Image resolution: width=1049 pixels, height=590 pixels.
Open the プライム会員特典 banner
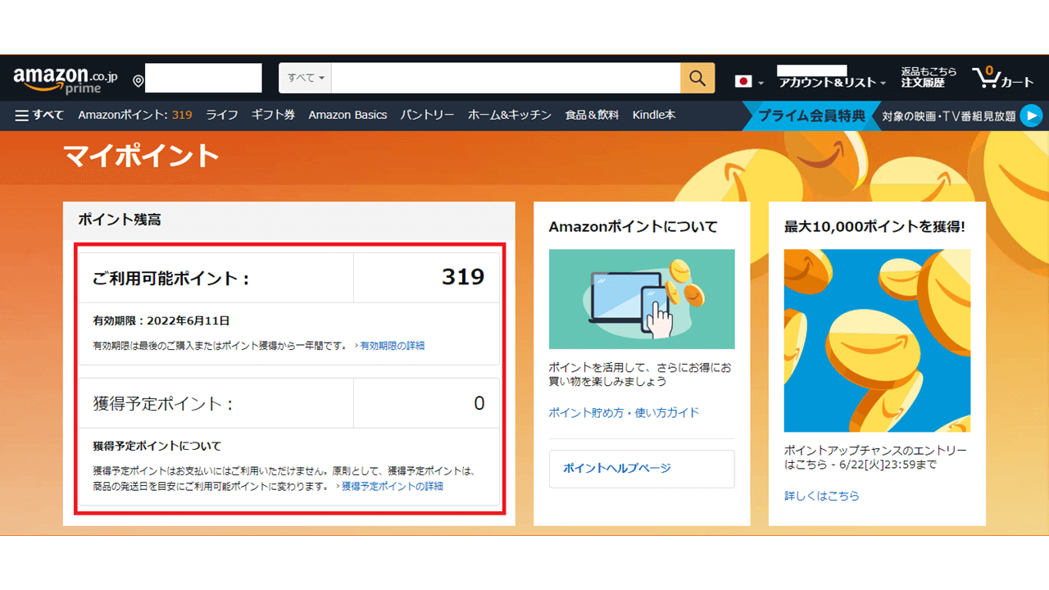[x=811, y=115]
